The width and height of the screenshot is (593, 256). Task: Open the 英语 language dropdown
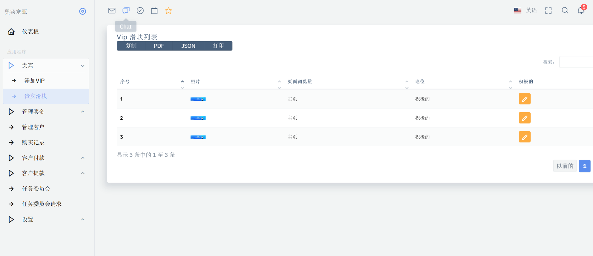point(526,10)
